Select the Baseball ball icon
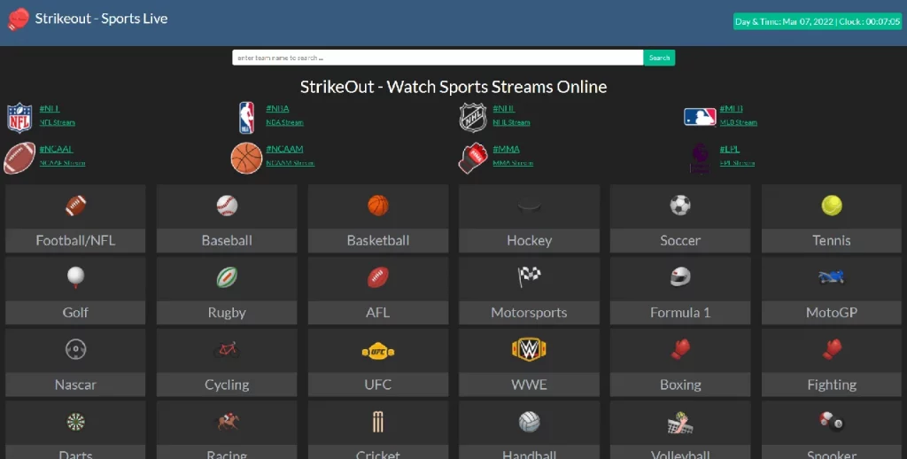This screenshot has height=459, width=907. click(x=227, y=206)
